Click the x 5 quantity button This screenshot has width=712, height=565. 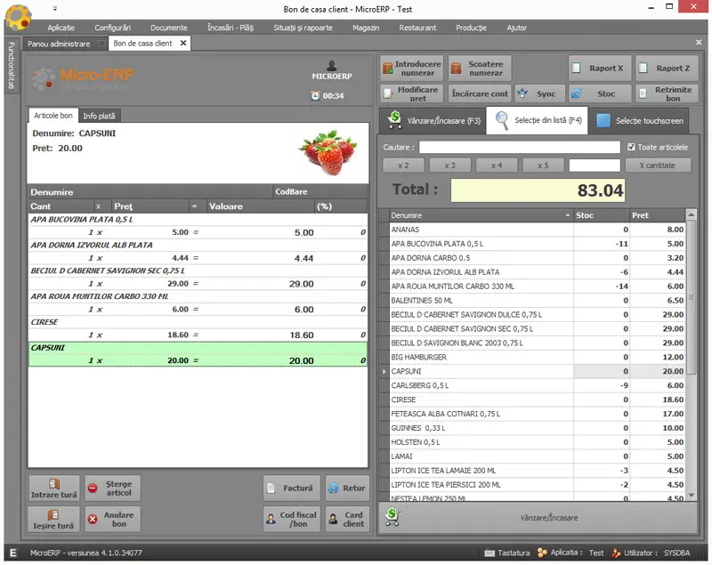543,165
